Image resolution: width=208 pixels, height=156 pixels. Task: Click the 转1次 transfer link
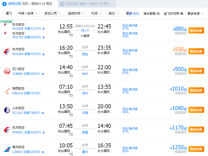pyautogui.click(x=85, y=30)
